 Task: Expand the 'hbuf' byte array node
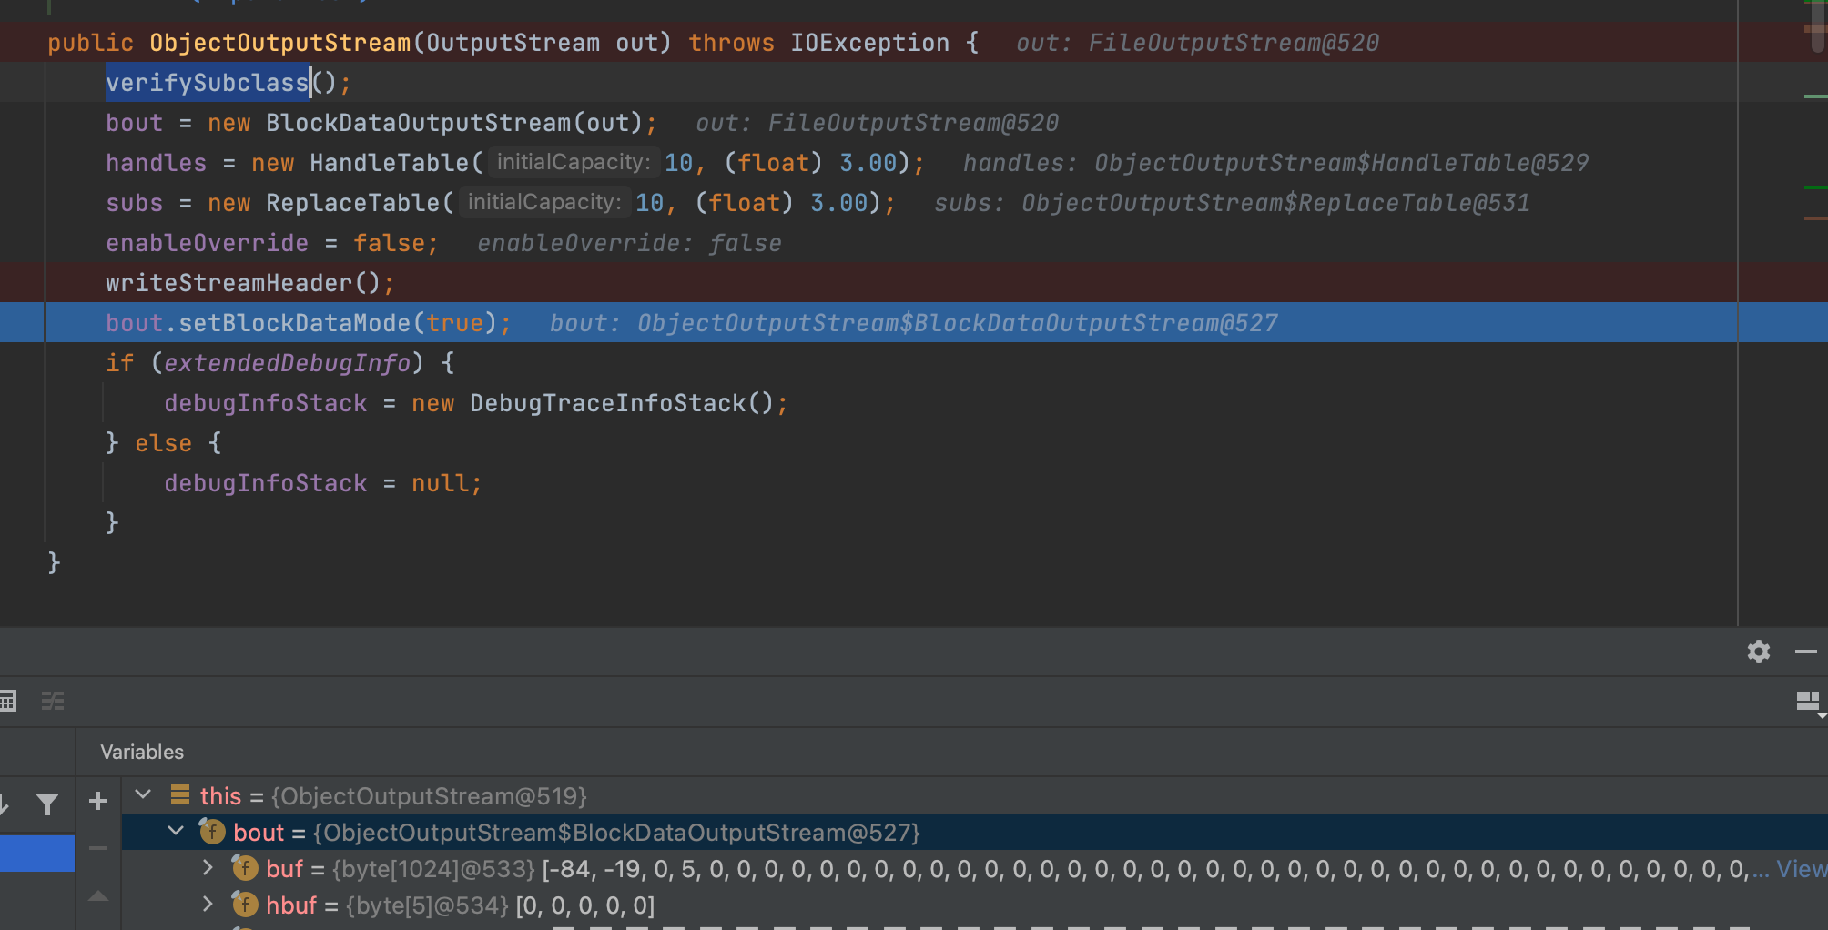coord(208,904)
